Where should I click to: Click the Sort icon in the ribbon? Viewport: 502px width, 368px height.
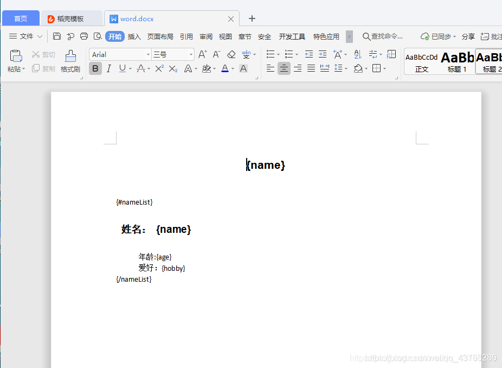tap(357, 54)
